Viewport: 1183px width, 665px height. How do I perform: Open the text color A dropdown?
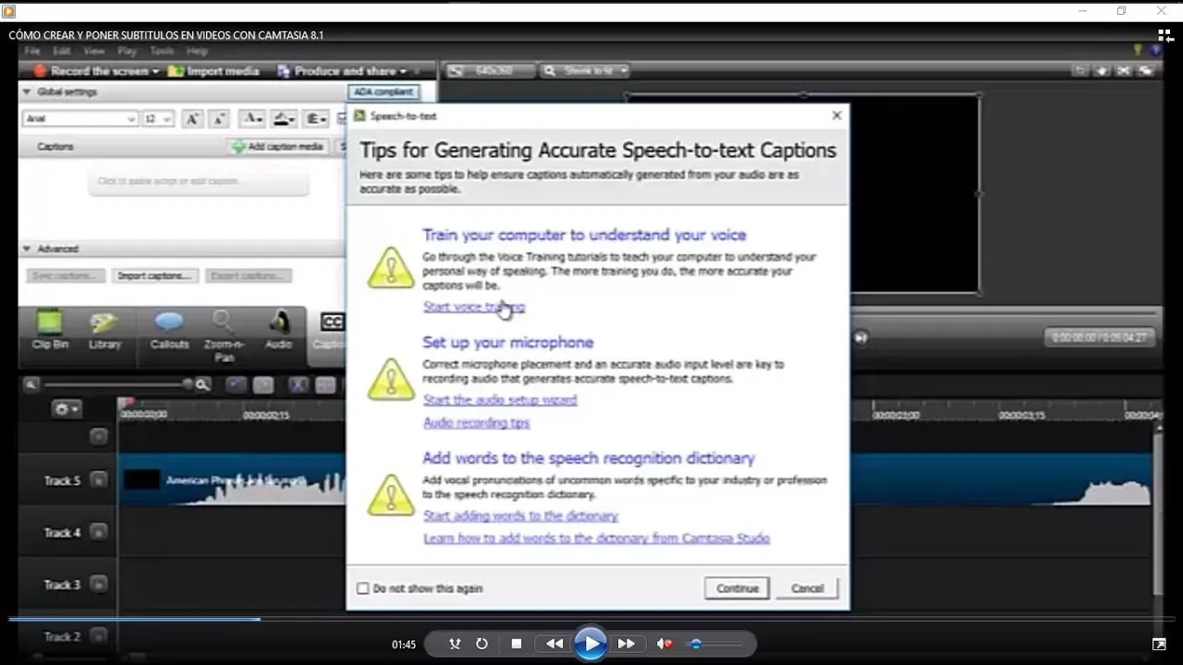(x=252, y=119)
